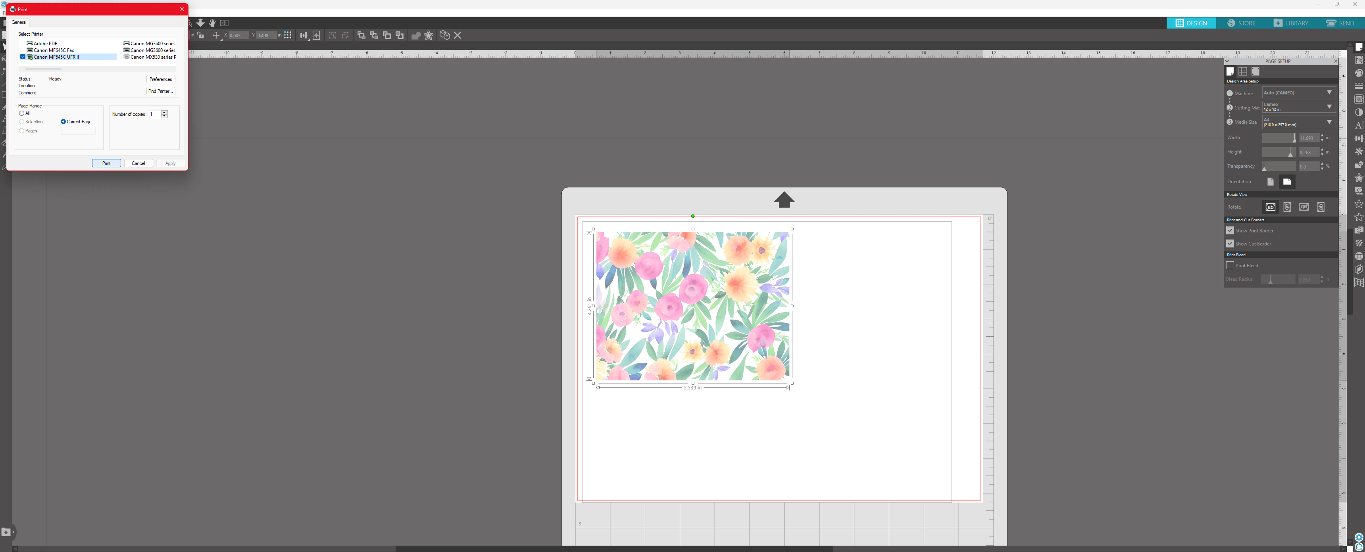Open the Fill color palette panel icon
The height and width of the screenshot is (552, 1365).
pyautogui.click(x=1359, y=73)
